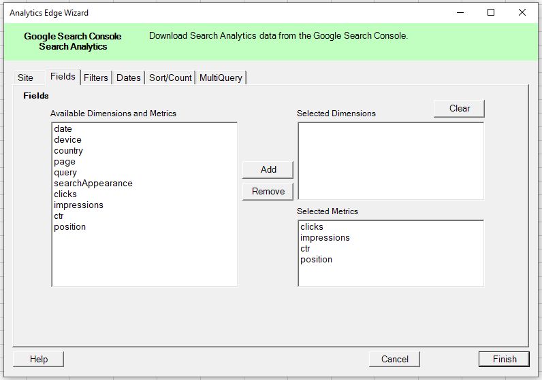The height and width of the screenshot is (380, 542).
Task: Open Help for the wizard
Action: point(39,359)
